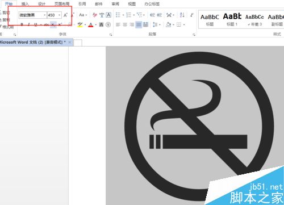Image resolution: width=284 pixels, height=205 pixels.
Task: Apply yellow text highlight color
Action: pos(80,24)
